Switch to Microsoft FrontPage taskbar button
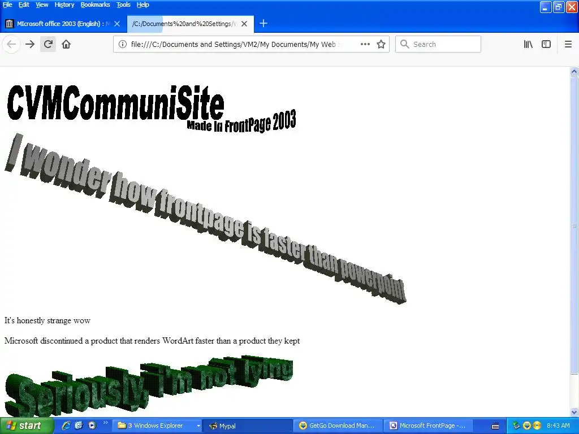The width and height of the screenshot is (579, 434). point(429,426)
